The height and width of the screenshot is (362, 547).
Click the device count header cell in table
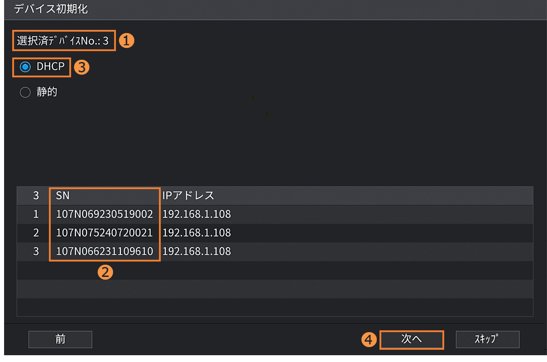click(36, 195)
